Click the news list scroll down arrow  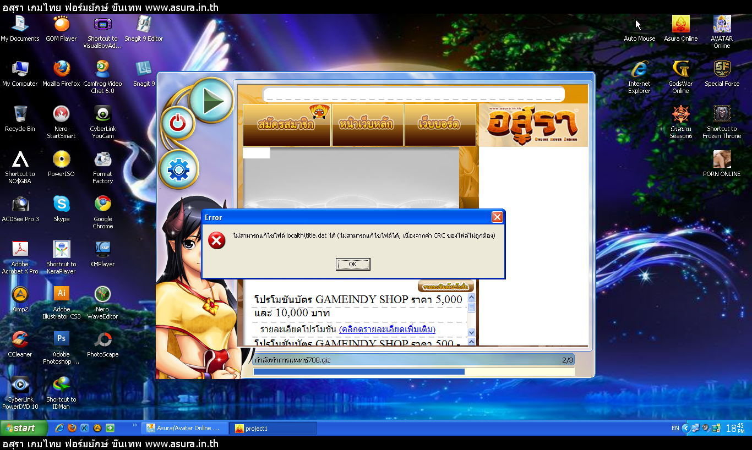point(471,332)
